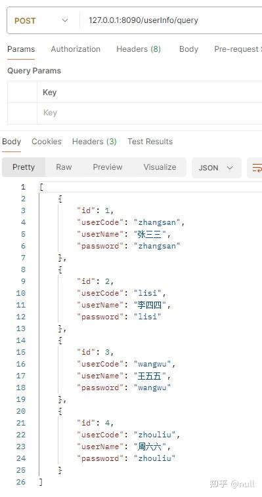Select the Visualize response view
This screenshot has height=497, width=262.
[160, 167]
